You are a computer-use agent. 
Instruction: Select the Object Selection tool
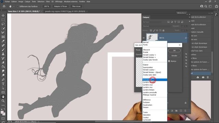3,28
